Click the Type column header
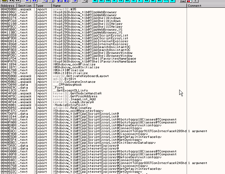Screen dimensions: 225x174 [43, 6]
